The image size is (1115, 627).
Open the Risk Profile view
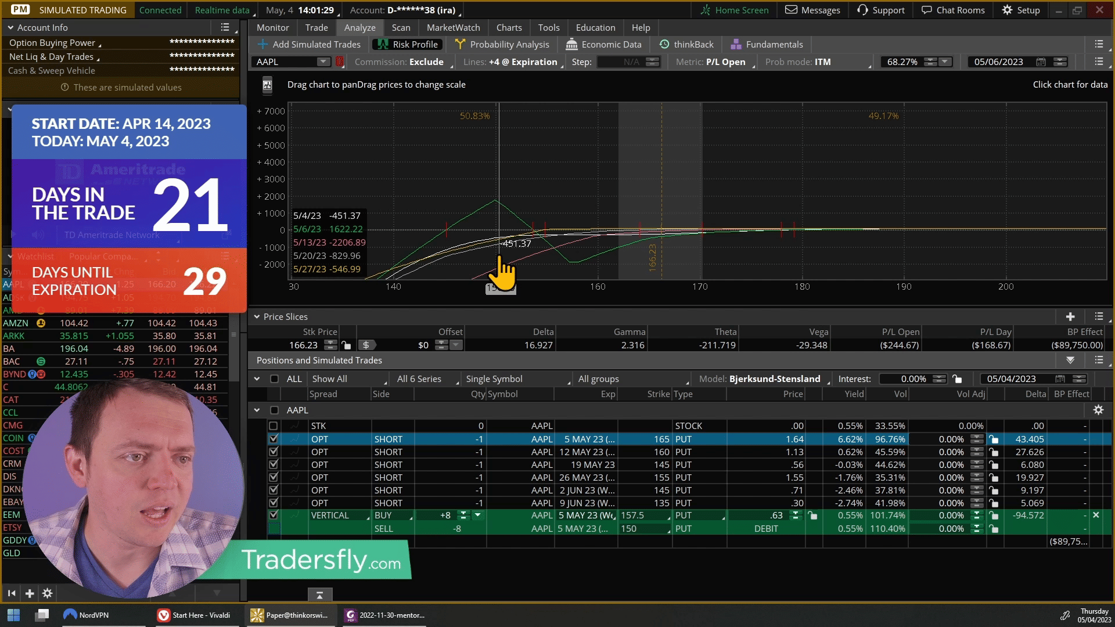407,44
